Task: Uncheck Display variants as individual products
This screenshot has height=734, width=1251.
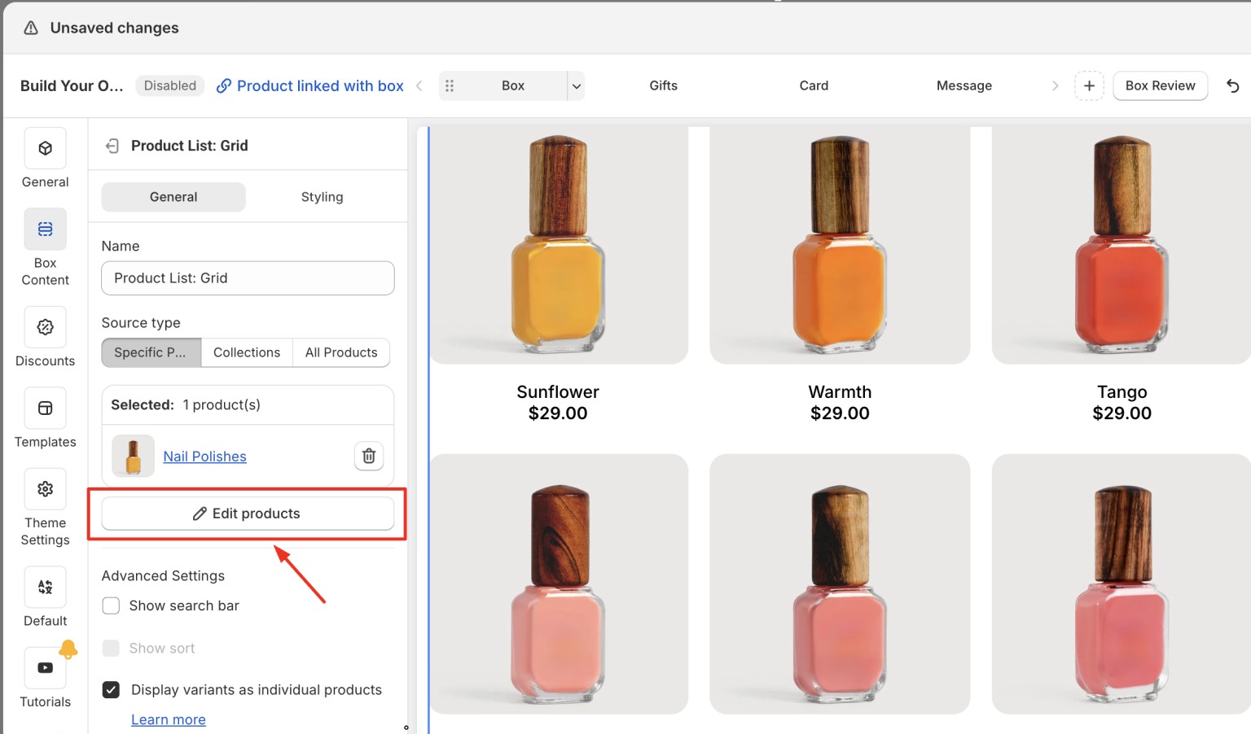Action: click(x=111, y=689)
